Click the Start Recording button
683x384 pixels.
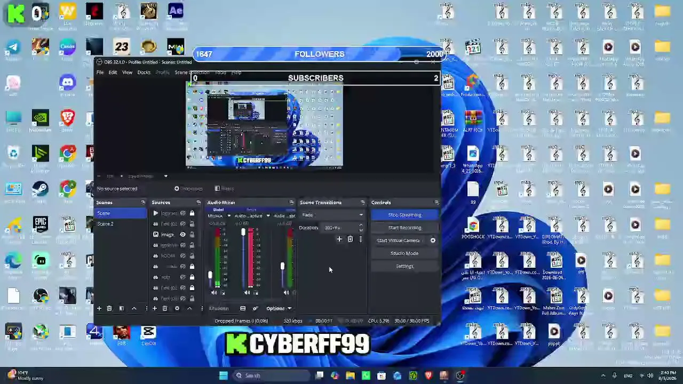405,228
